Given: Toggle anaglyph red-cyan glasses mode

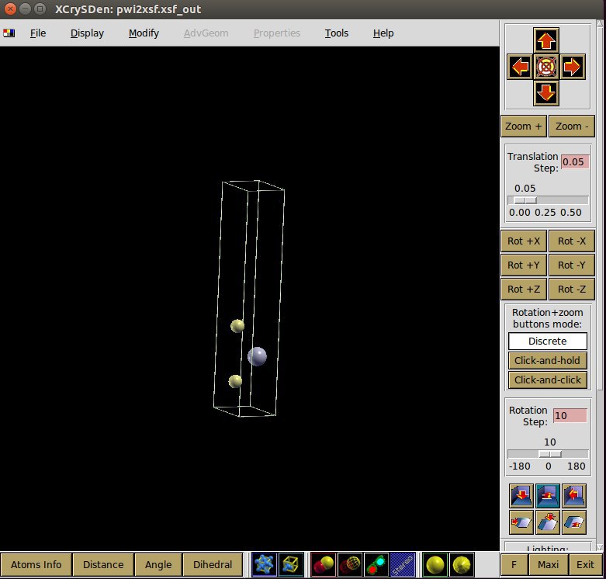Looking at the screenshot, I should pos(376,565).
